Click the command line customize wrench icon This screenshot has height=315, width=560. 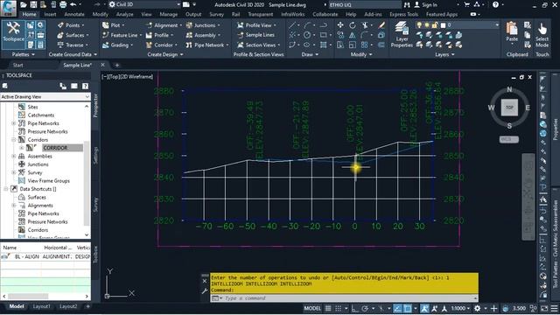click(x=205, y=290)
